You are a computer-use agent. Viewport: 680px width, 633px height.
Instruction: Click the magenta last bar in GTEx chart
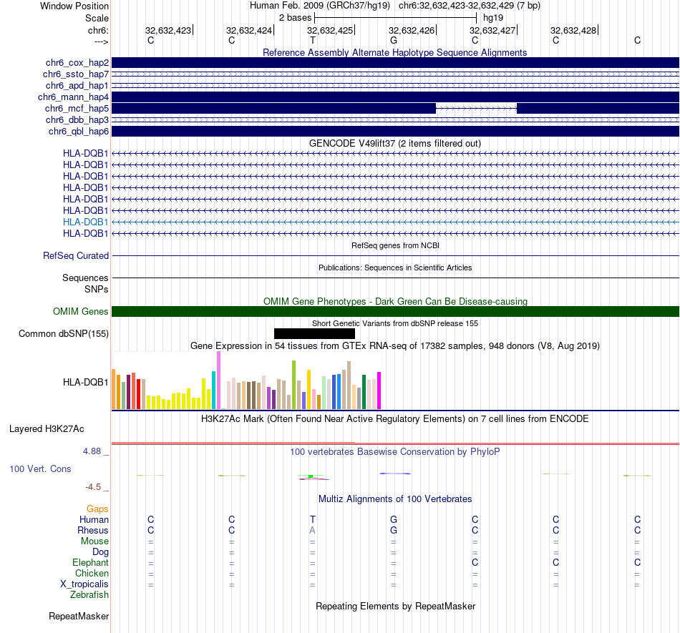tap(379, 391)
